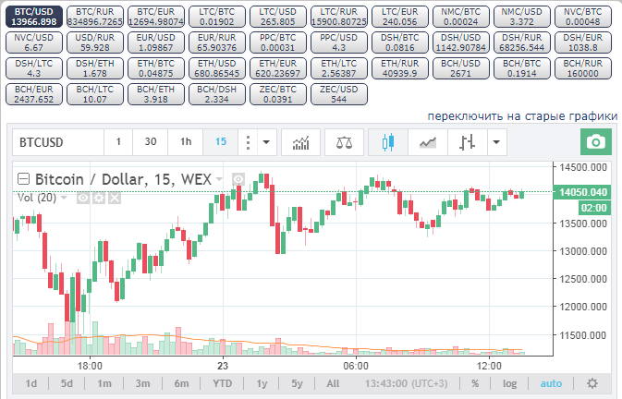The image size is (622, 399).
Task: Set the time range to 1y
Action: point(262,383)
